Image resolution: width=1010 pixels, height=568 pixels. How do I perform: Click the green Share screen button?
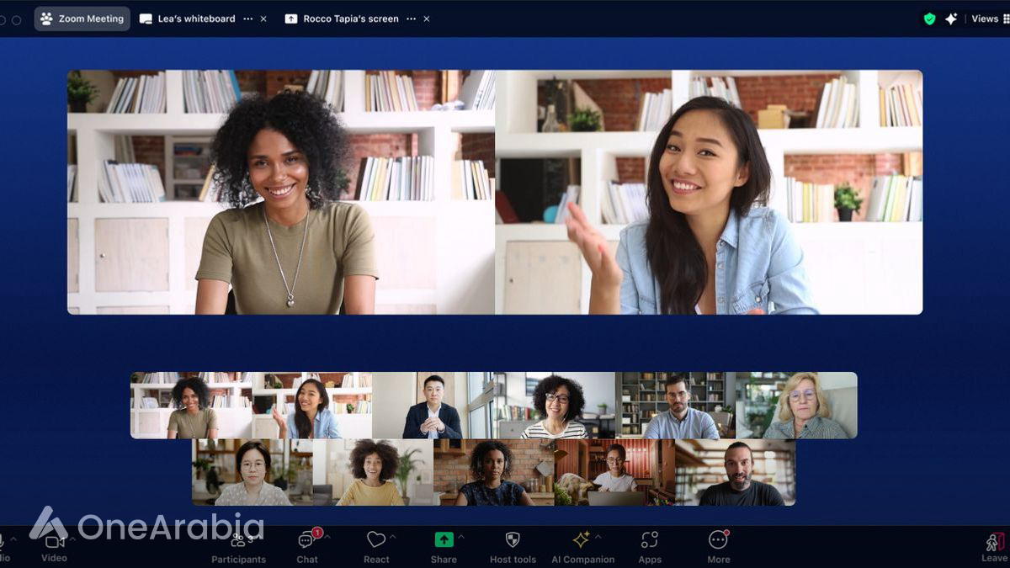click(x=444, y=540)
